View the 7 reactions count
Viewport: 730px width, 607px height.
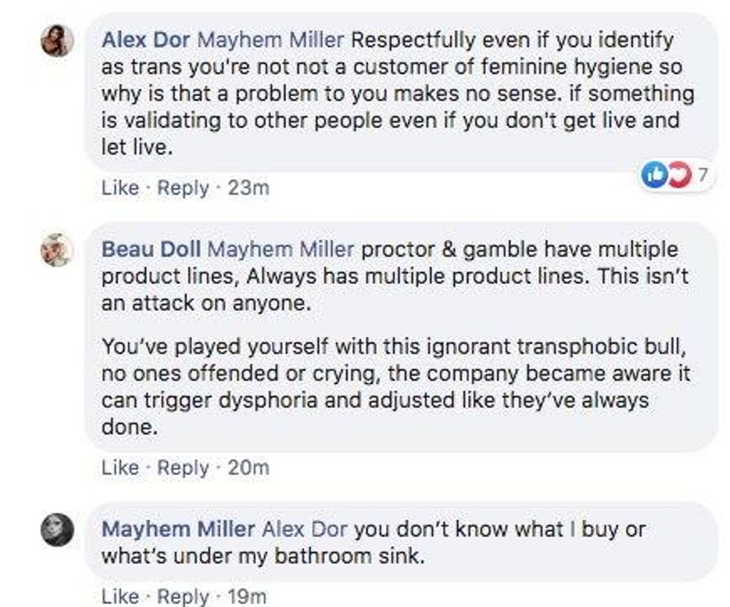coord(702,176)
